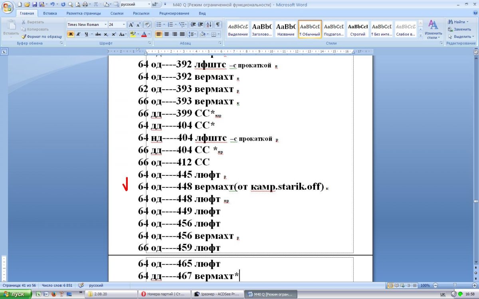479x299 pixels.
Task: Switch to the Вставка tab
Action: (x=50, y=13)
